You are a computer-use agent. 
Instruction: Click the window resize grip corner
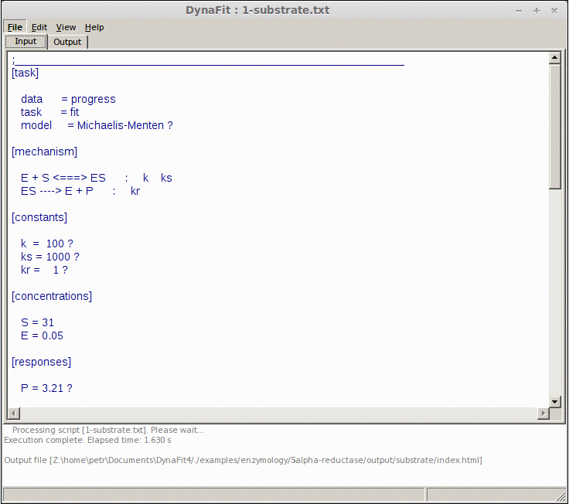click(561, 496)
